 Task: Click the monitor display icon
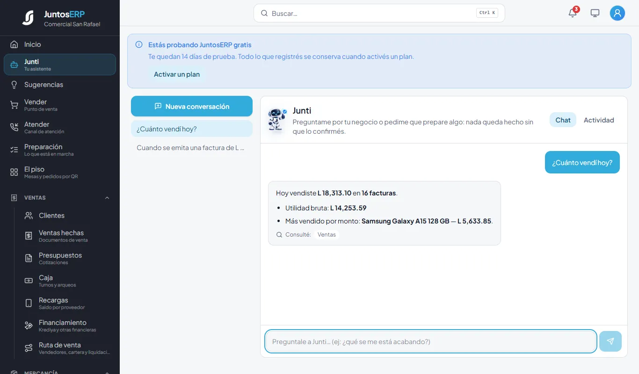tap(595, 13)
